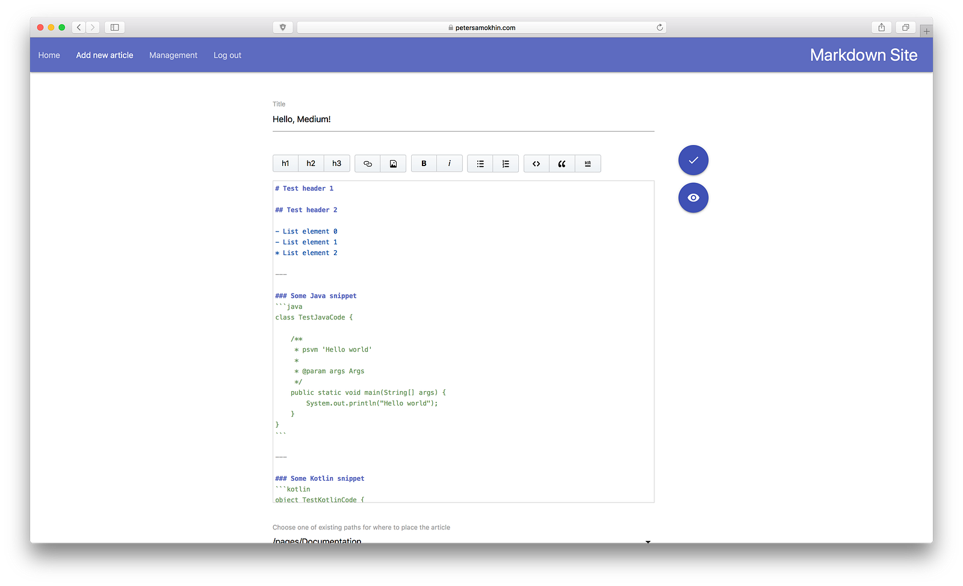Insert a code block with the angle brackets icon
The height and width of the screenshot is (586, 963).
[536, 164]
